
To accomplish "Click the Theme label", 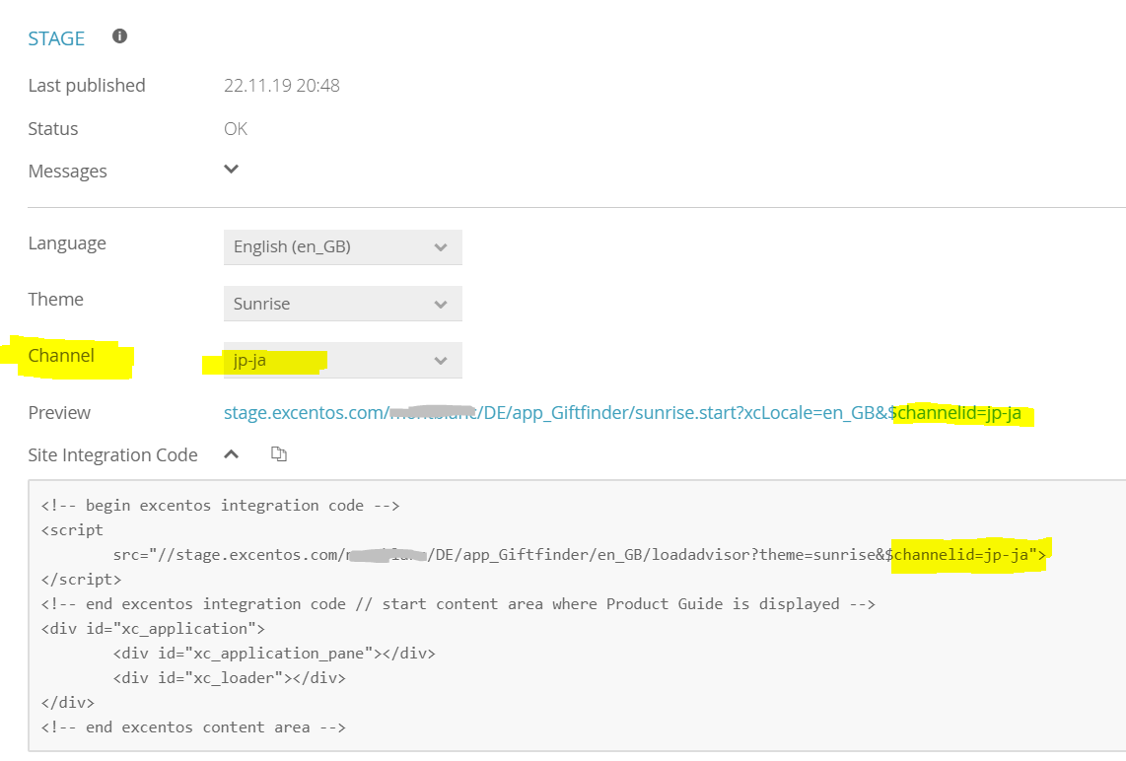I will (x=55, y=300).
